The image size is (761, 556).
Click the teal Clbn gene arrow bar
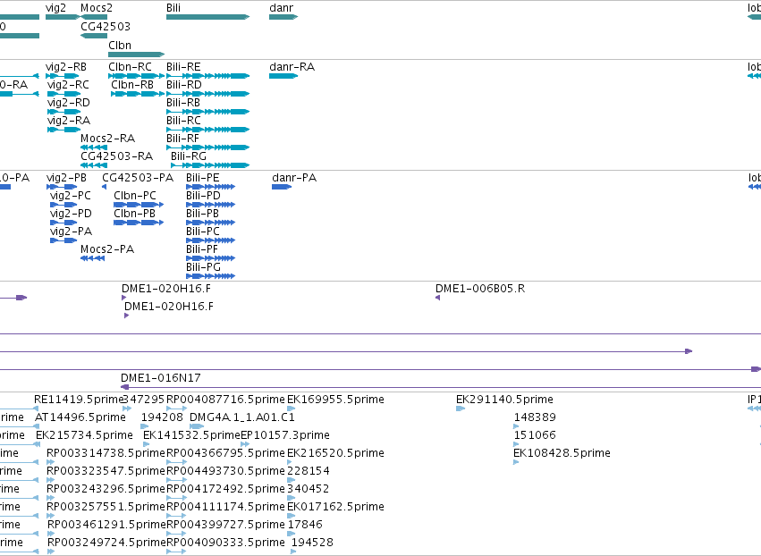click(137, 55)
